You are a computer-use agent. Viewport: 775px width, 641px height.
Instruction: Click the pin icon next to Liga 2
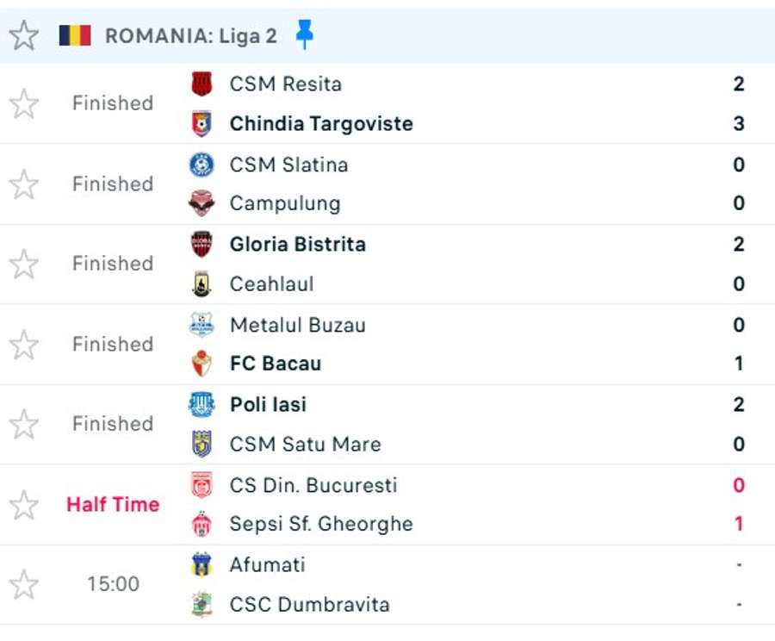pyautogui.click(x=304, y=34)
